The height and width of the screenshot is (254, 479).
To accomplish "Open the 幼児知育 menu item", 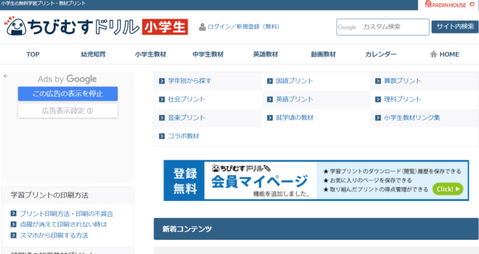I will (x=93, y=54).
